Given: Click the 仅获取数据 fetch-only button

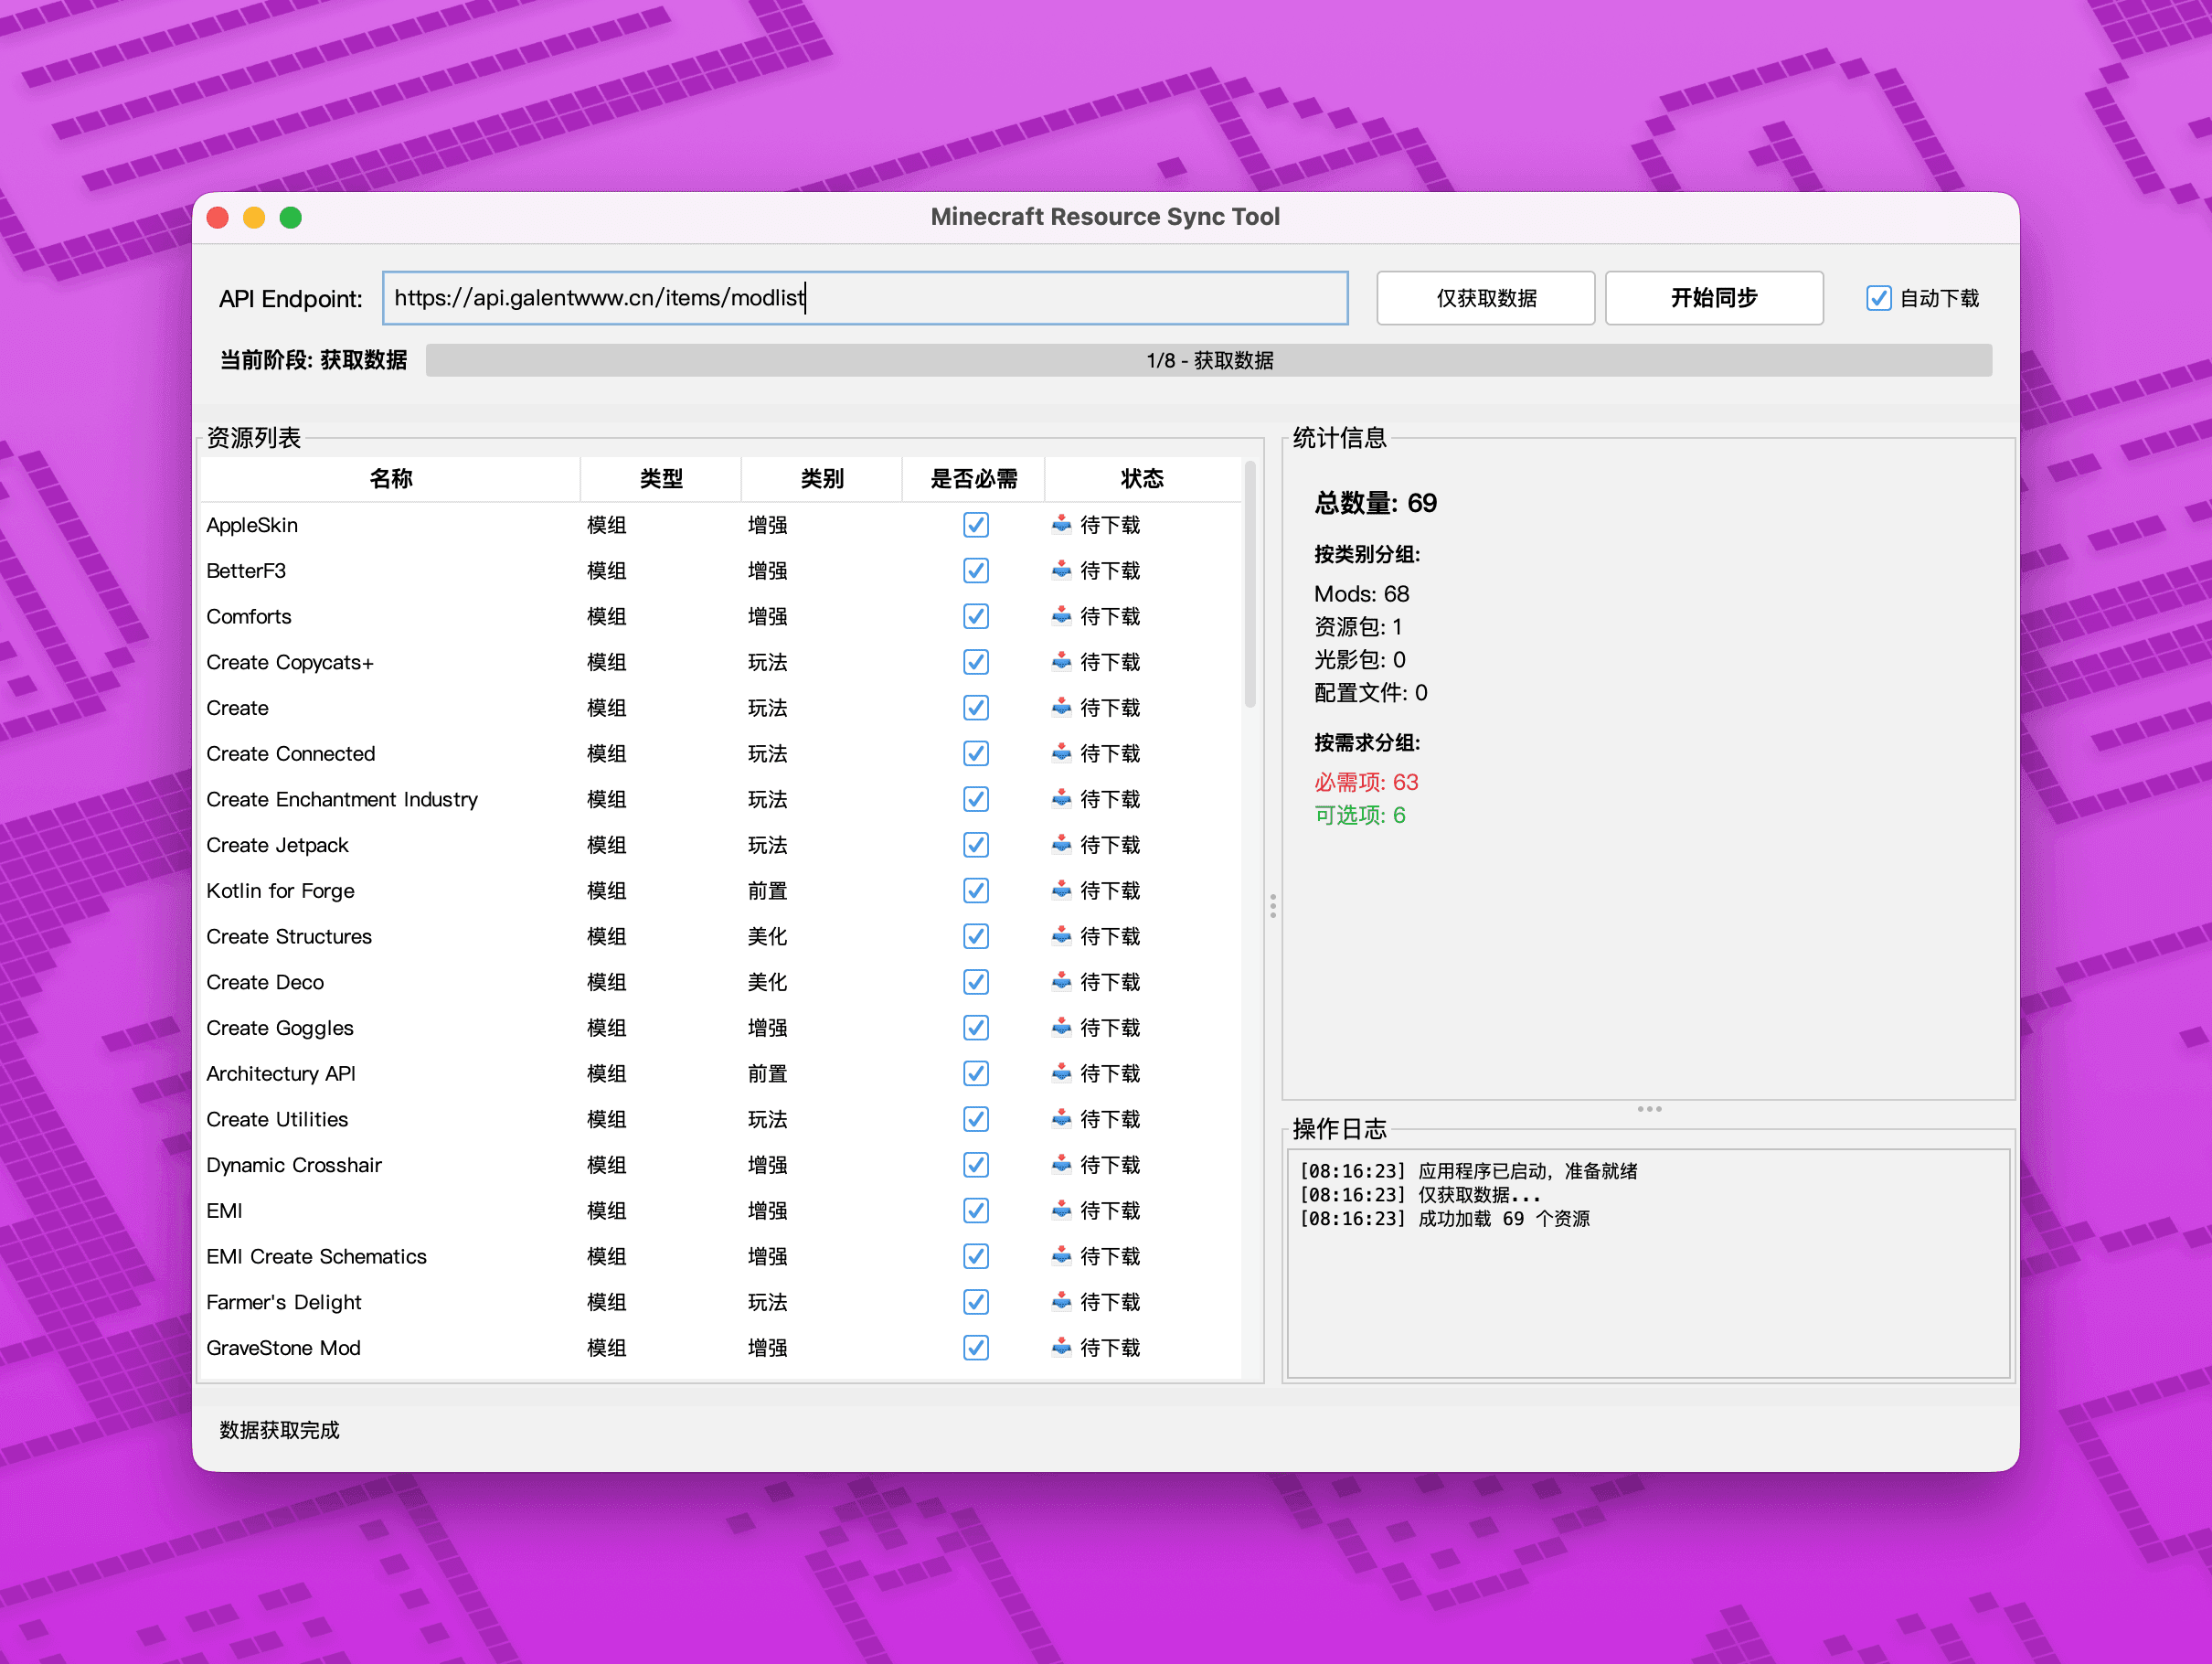Looking at the screenshot, I should click(x=1485, y=298).
